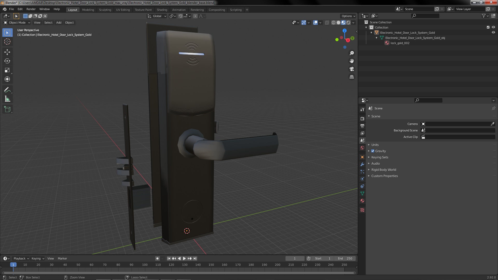The width and height of the screenshot is (498, 280).
Task: Switch to solid viewport shading
Action: point(338,23)
